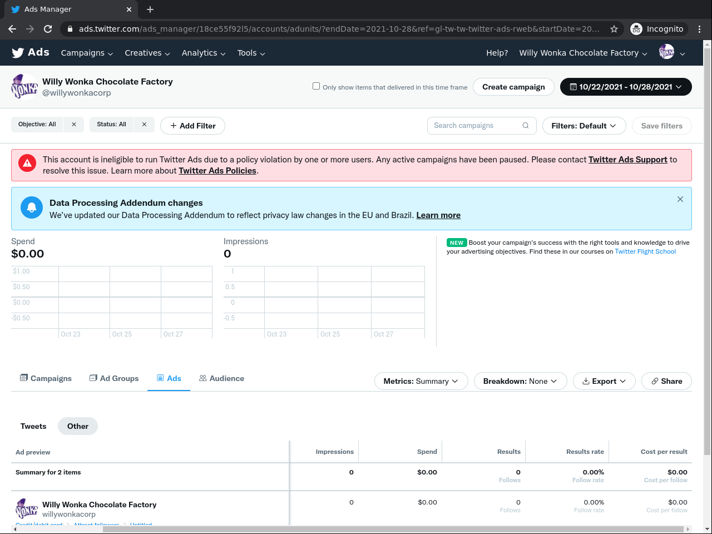The height and width of the screenshot is (534, 712).
Task: Click the browser address bar URL
Action: (x=339, y=29)
